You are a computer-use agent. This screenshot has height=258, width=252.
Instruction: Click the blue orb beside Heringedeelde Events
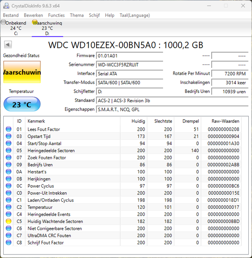[8, 214]
